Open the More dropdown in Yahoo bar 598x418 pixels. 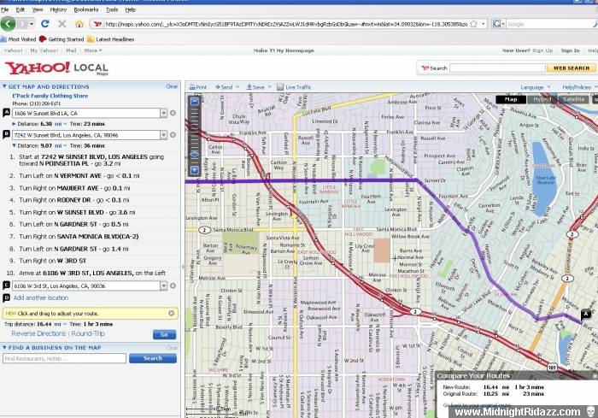pos(93,50)
